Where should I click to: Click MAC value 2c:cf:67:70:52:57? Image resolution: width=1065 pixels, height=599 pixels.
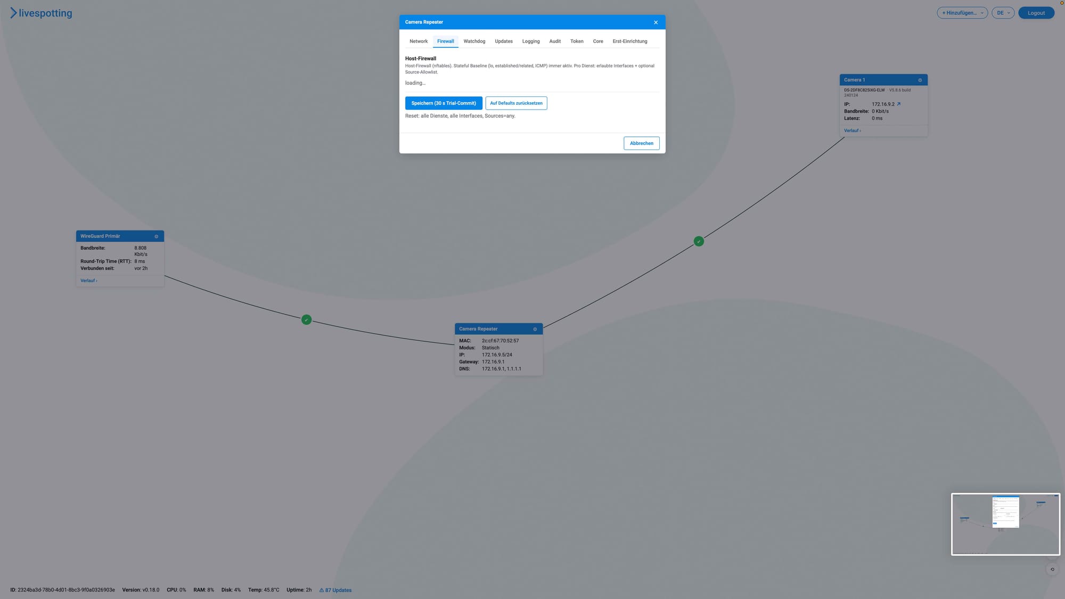tap(500, 341)
